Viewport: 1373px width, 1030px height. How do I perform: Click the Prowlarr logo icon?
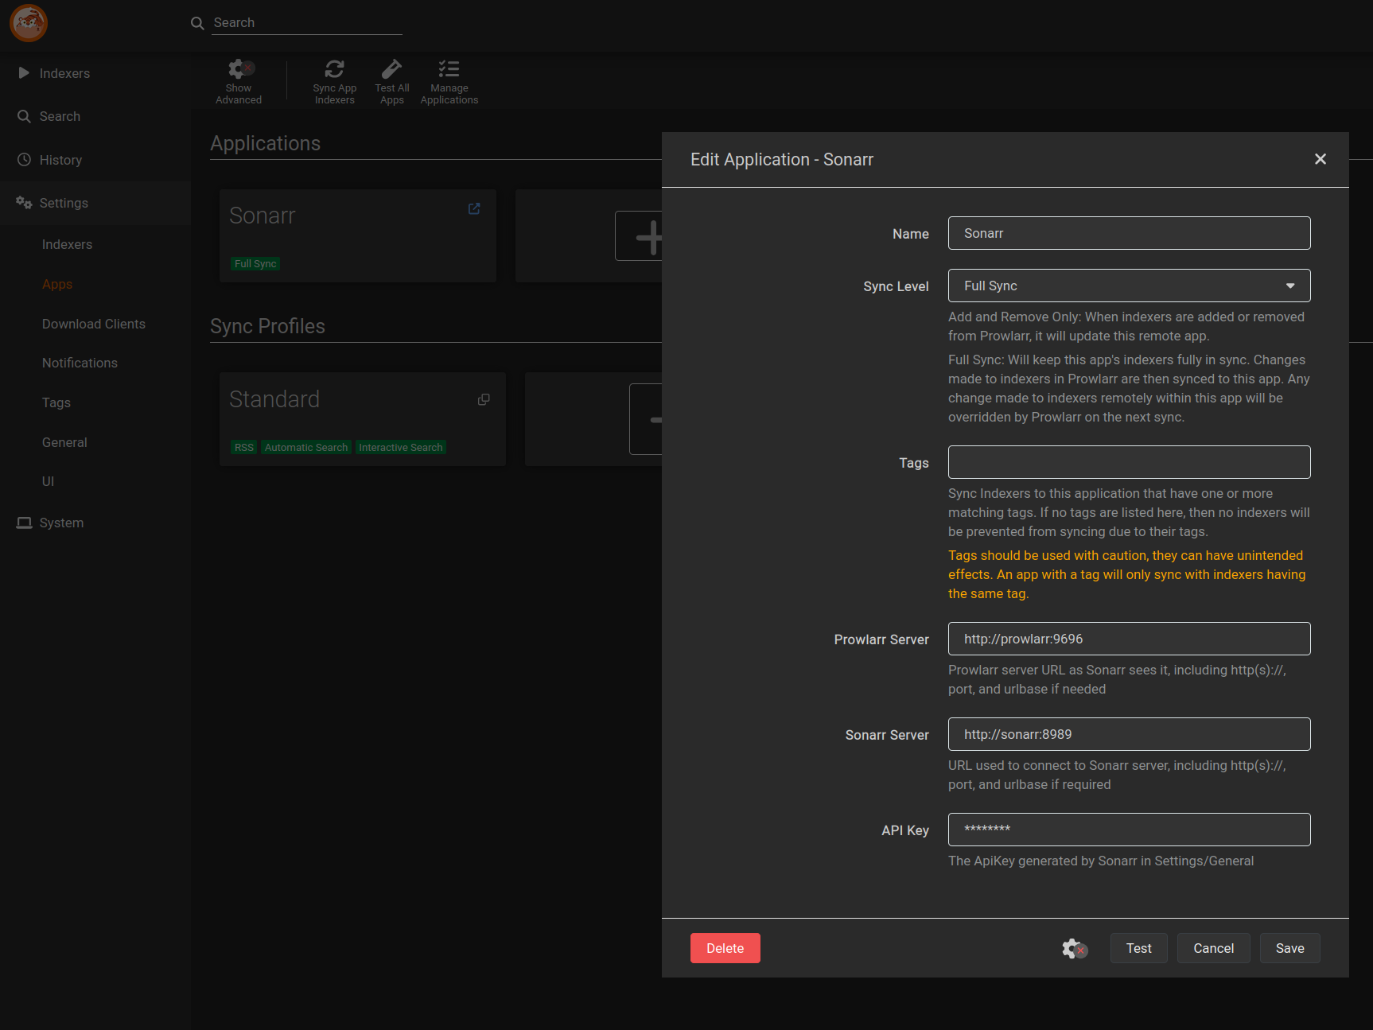coord(29,22)
